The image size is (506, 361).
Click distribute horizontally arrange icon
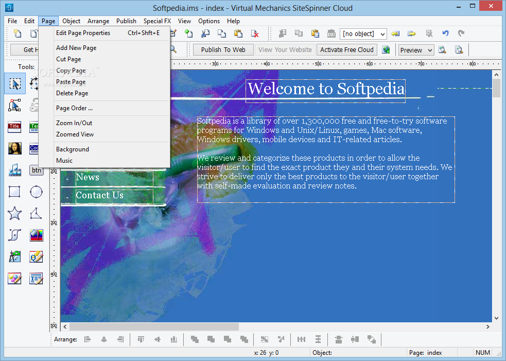[302, 339]
